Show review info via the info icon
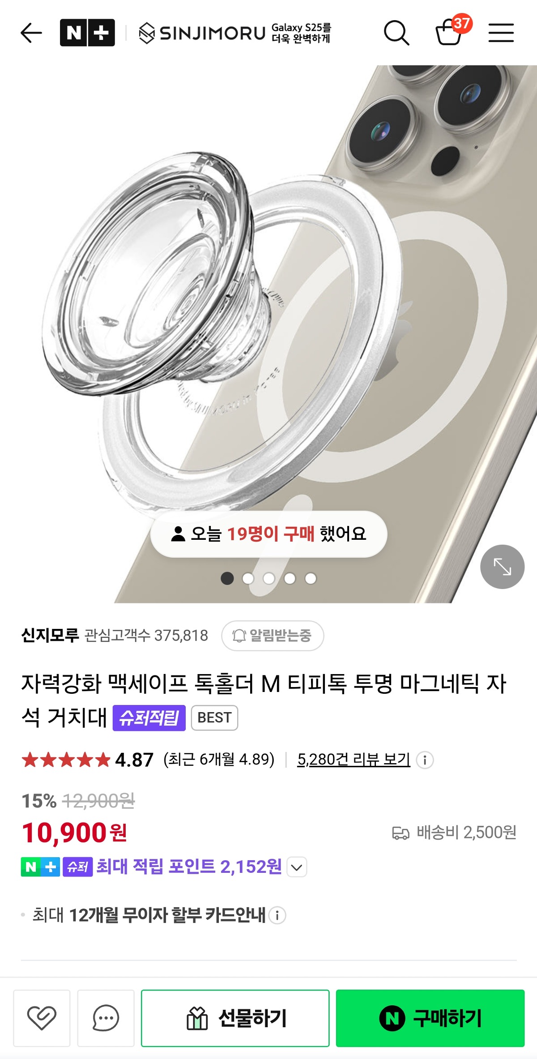Viewport: 537px width, 1059px height. tap(425, 760)
